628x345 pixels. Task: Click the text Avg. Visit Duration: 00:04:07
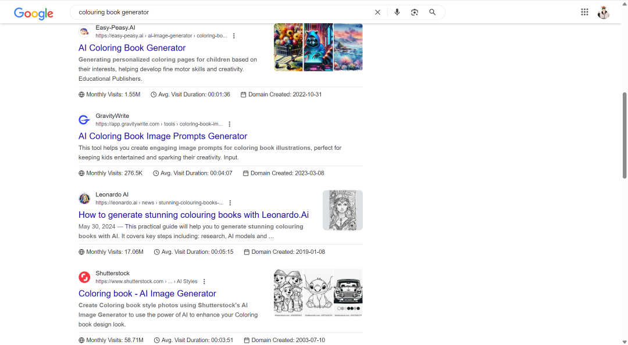tap(197, 173)
